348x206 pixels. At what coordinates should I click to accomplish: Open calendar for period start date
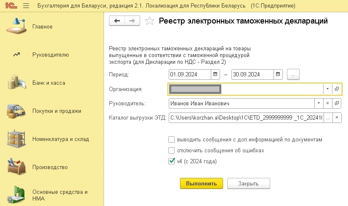point(215,74)
